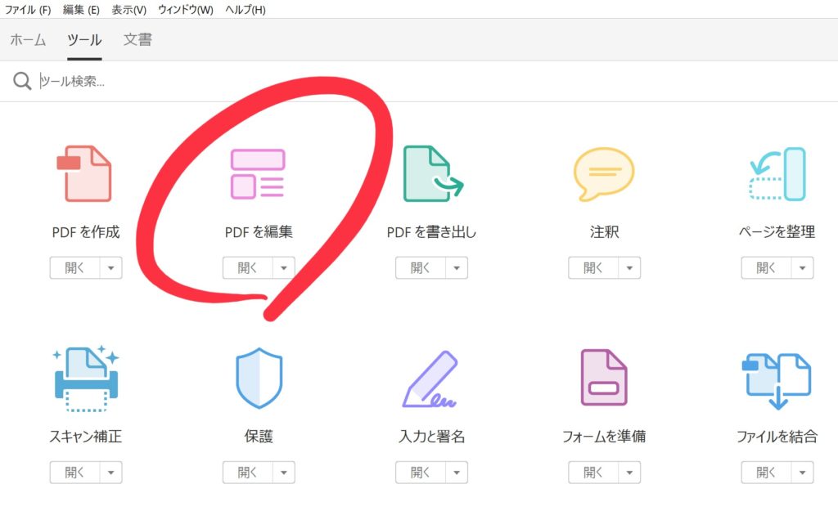
Task: Open the ウィンドウ(W) menu
Action: 186,10
